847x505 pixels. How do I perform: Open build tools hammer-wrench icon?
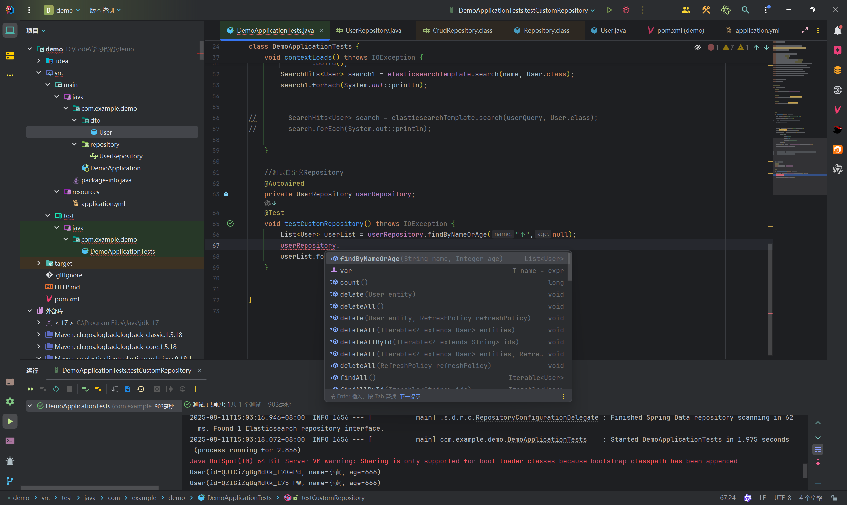706,10
